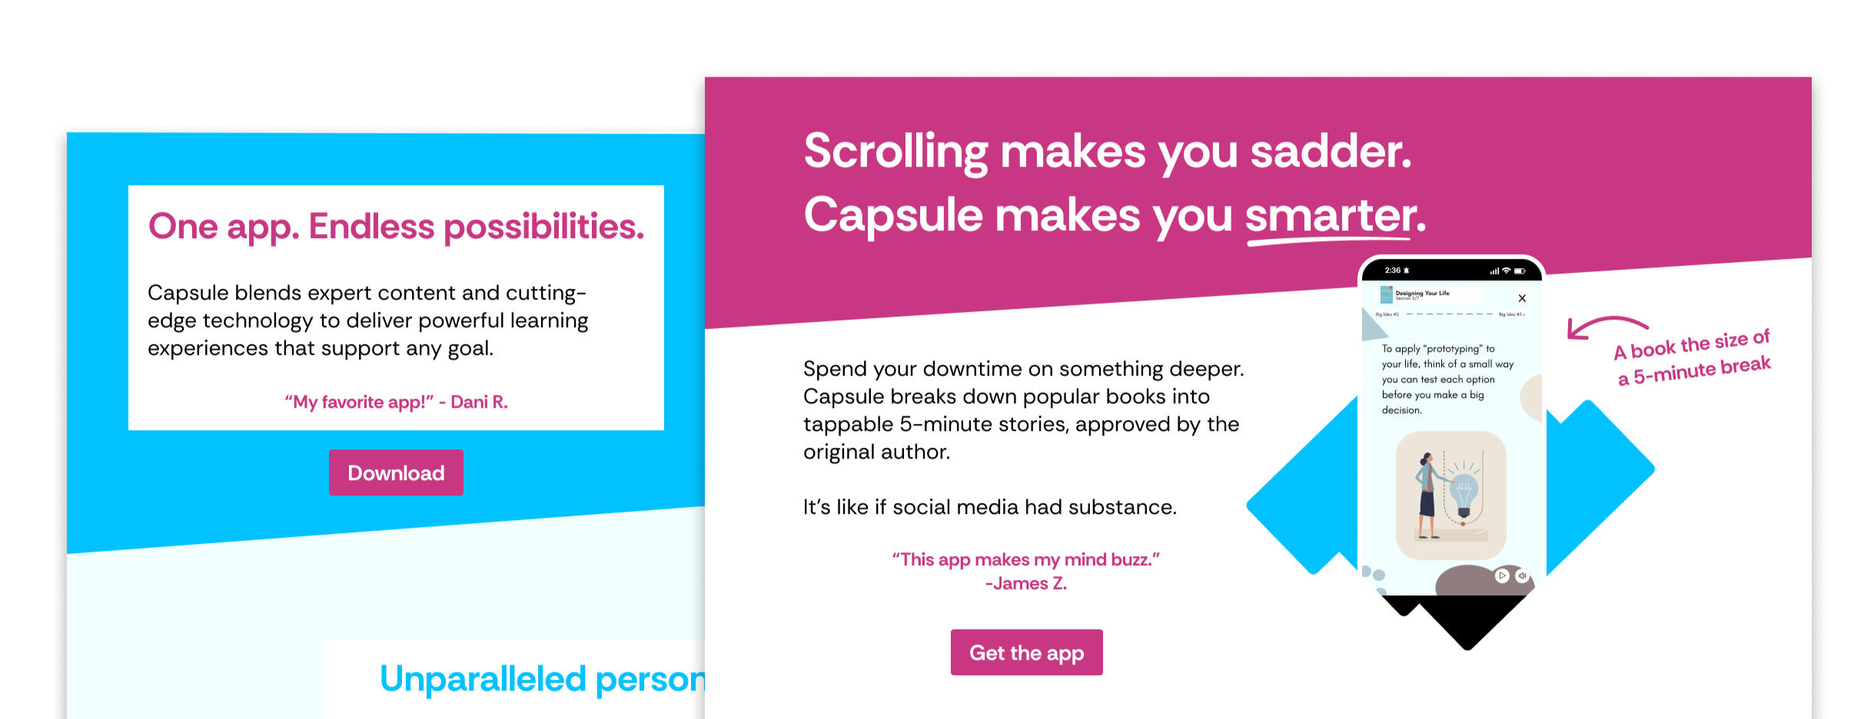Click the Wi-Fi icon in phone status bar
Screen dimensions: 1874x719
(1507, 270)
